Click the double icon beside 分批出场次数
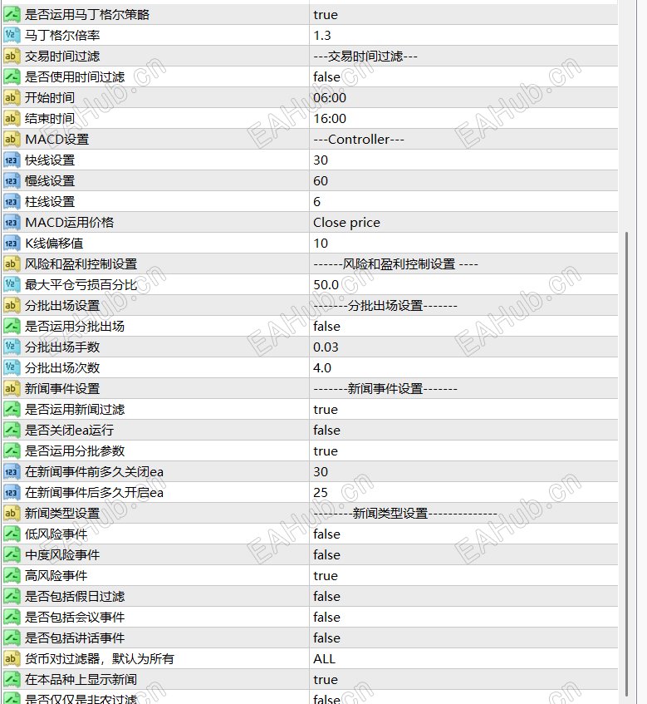This screenshot has width=647, height=704. pyautogui.click(x=12, y=367)
